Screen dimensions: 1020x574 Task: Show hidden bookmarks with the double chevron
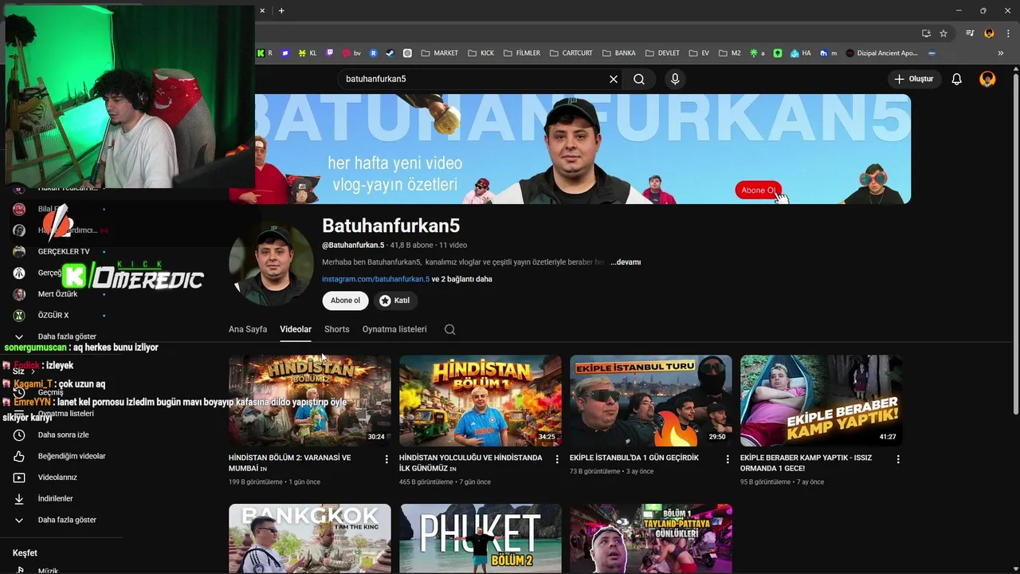point(1001,53)
